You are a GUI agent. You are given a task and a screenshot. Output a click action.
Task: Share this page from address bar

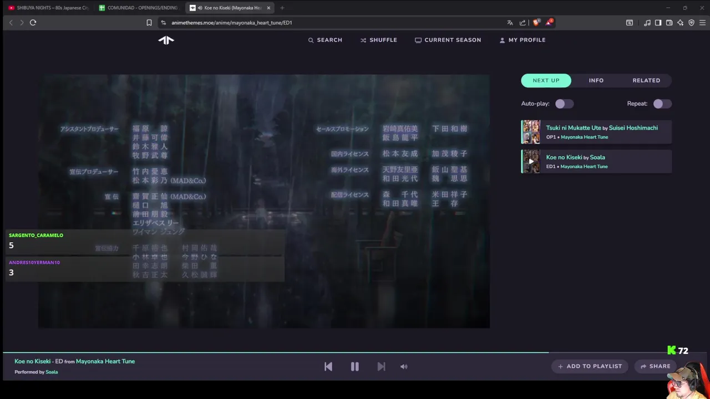click(x=523, y=23)
